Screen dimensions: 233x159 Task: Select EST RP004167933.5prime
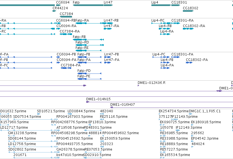coord(57,119)
